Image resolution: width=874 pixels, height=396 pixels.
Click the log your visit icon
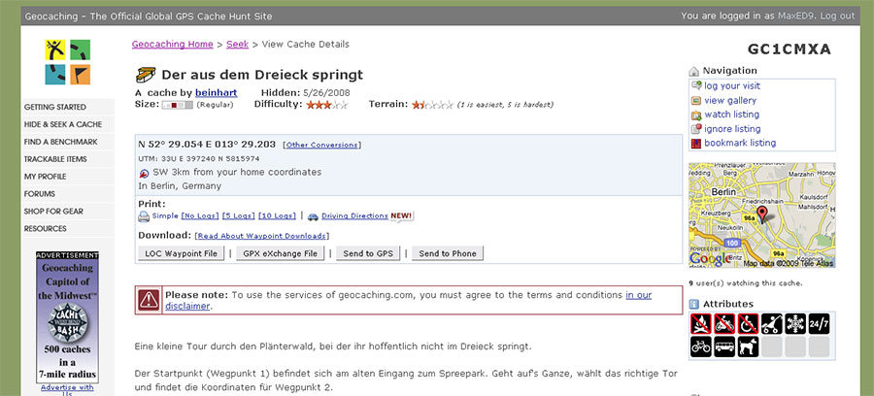(695, 86)
